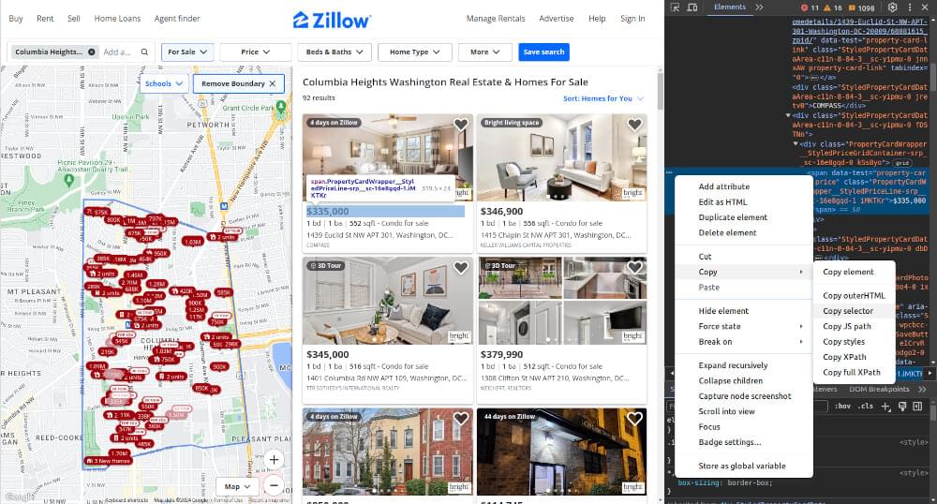
Task: Click the Zillow logo
Action: (332, 20)
